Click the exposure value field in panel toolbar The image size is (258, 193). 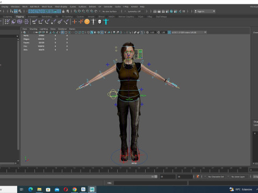click(x=152, y=32)
